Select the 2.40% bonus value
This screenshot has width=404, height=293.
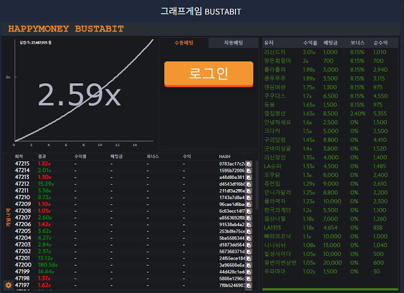coord(358,113)
